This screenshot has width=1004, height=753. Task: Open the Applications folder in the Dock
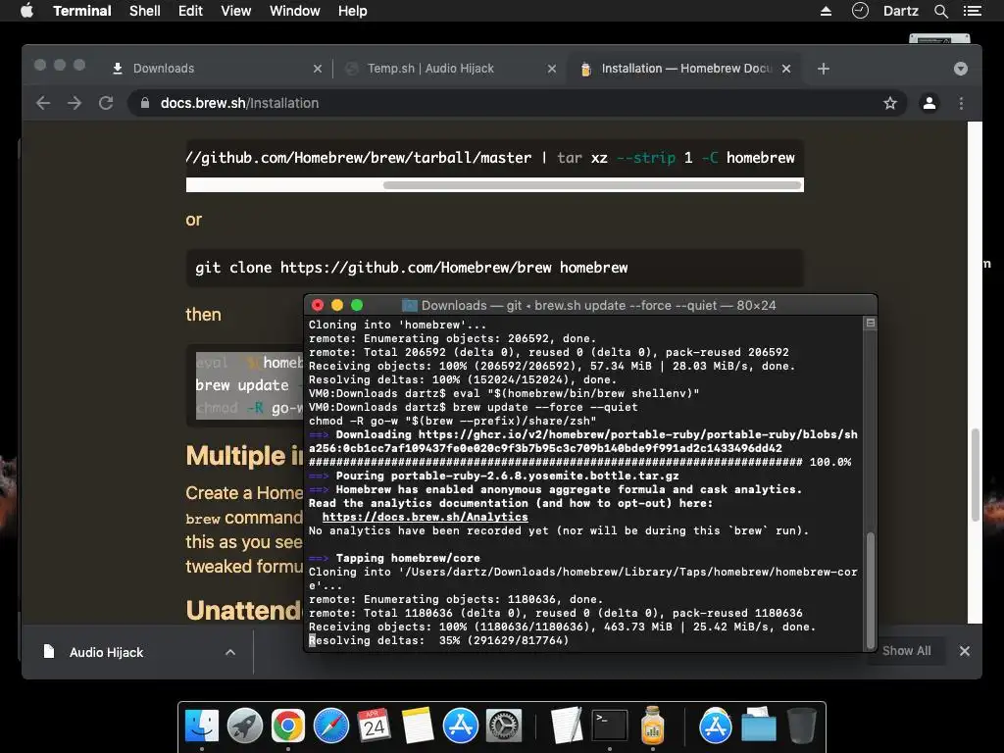point(715,726)
